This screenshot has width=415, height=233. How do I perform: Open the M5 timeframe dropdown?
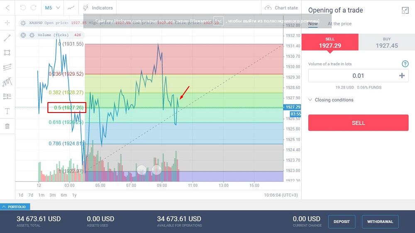click(x=52, y=7)
